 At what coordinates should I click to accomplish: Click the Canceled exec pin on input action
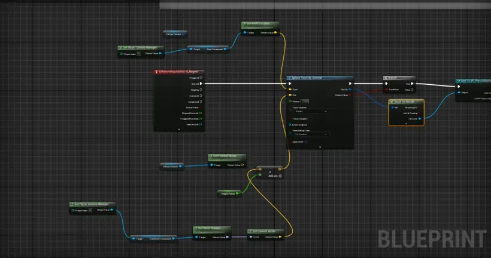[201, 96]
